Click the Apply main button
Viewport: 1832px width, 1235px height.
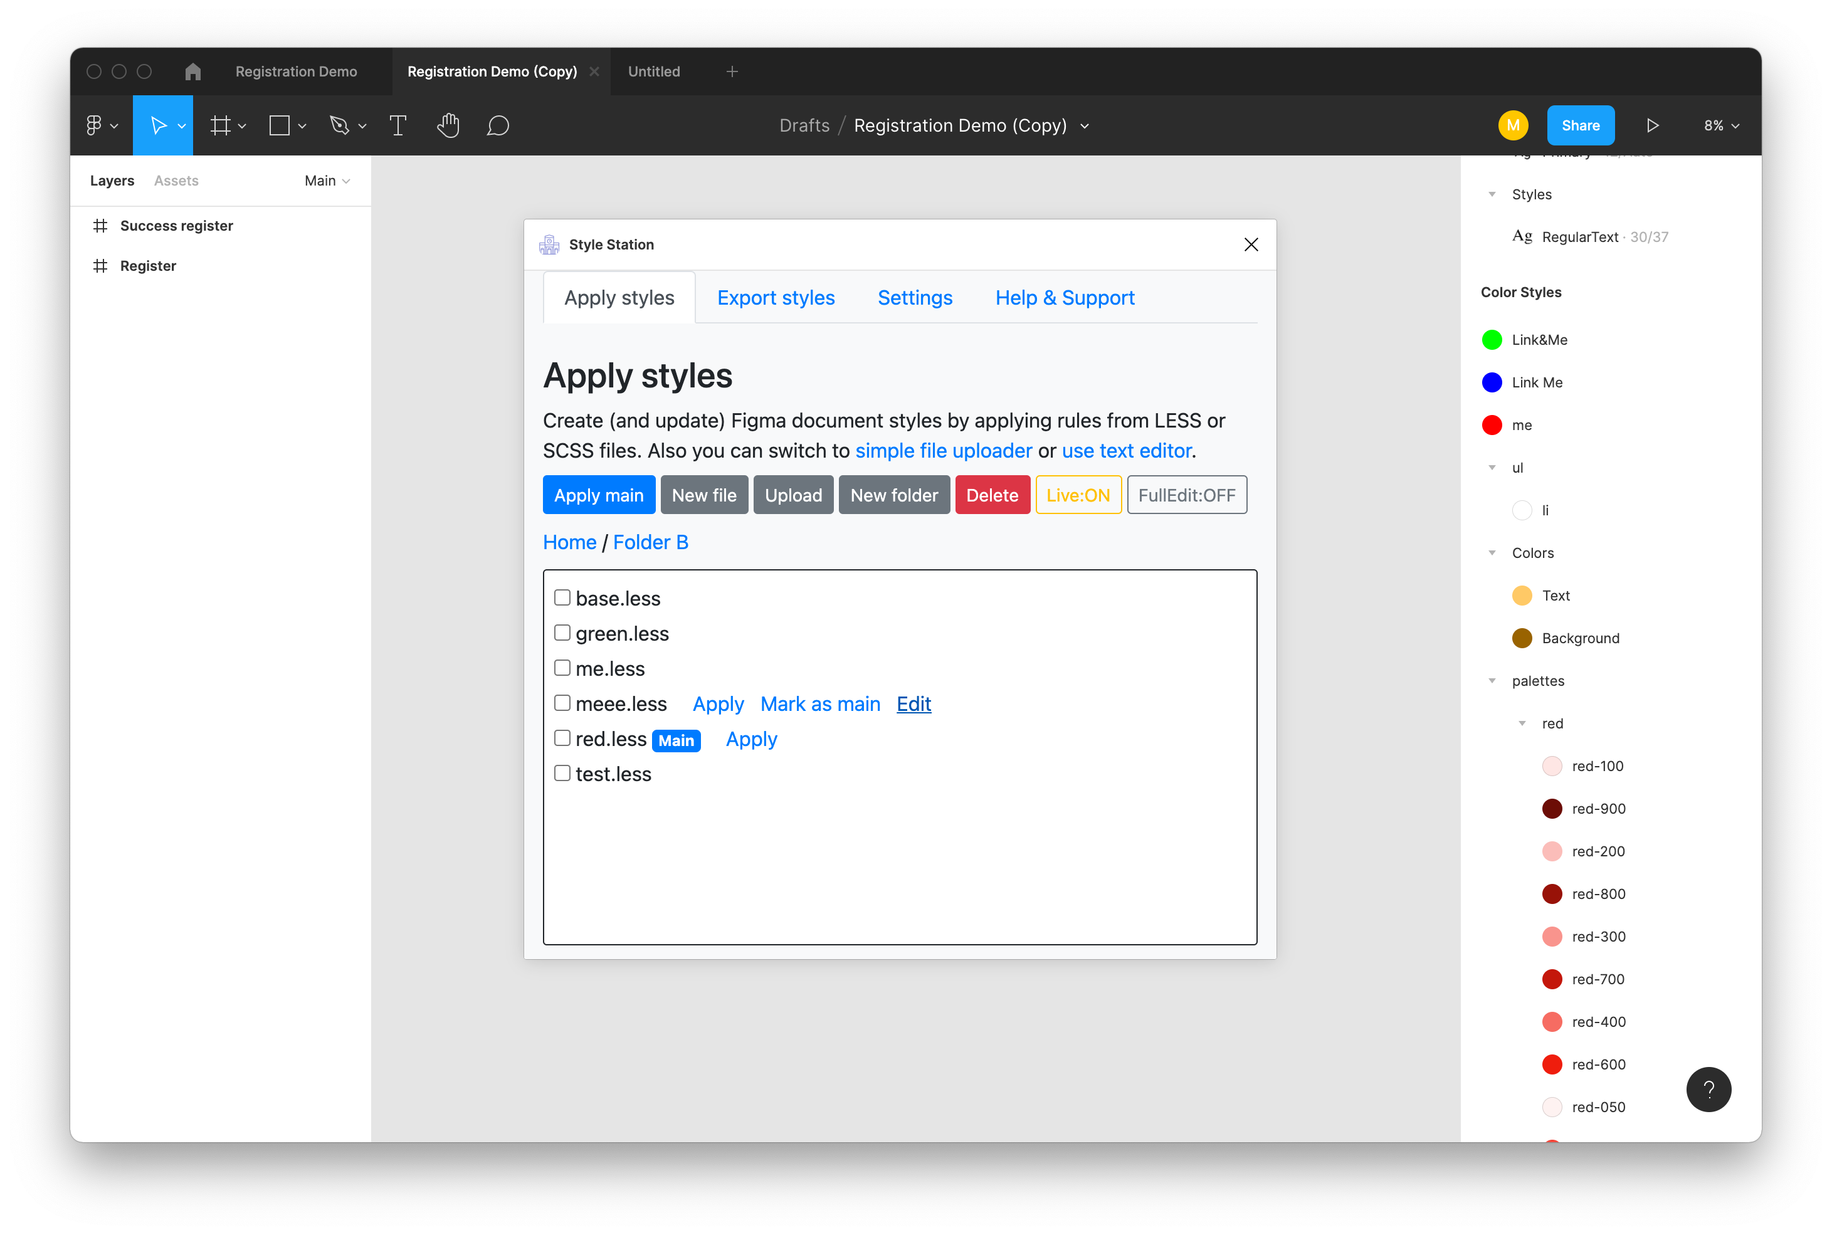[599, 495]
